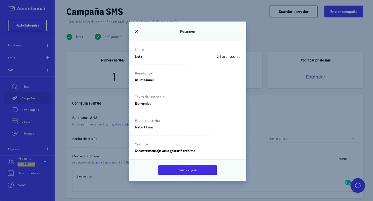Screen dimensions: 373x201
Task: Click the Envío rápido message icon
Action: (x=15, y=110)
